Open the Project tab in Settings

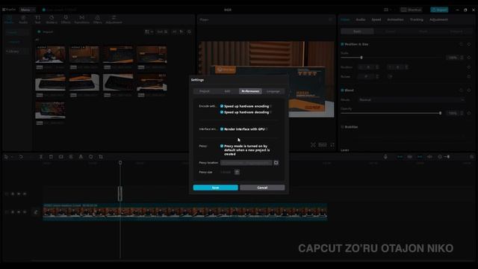coord(204,91)
